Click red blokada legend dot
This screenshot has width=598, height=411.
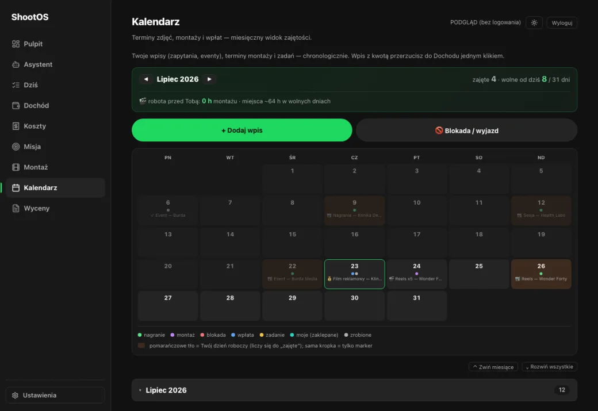tap(202, 335)
